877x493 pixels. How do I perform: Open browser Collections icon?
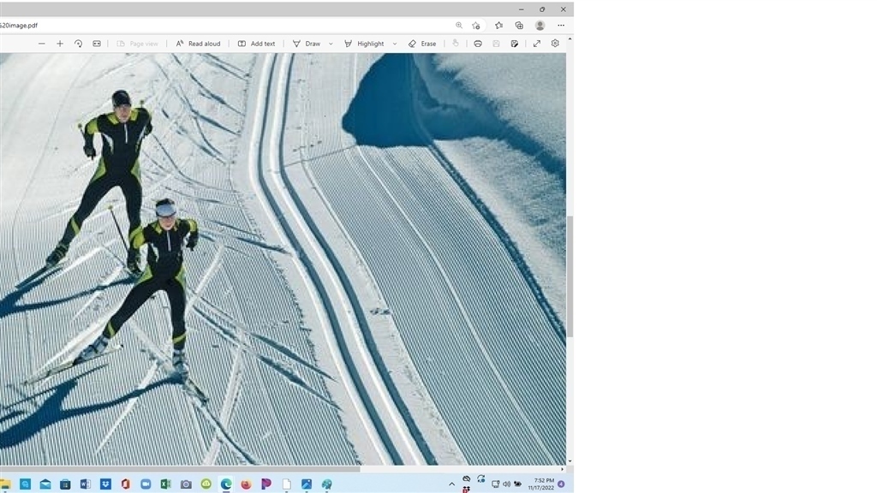[x=519, y=26]
